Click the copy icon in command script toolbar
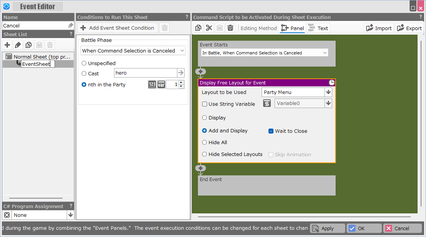The image size is (426, 237). click(198, 28)
